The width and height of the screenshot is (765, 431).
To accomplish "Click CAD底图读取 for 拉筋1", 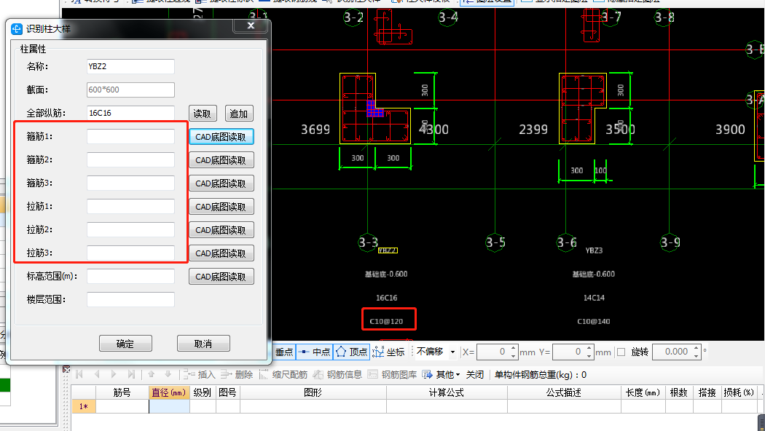I will coord(221,207).
